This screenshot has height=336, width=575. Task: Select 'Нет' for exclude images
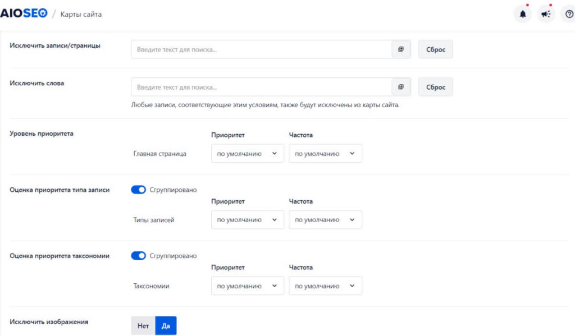[x=143, y=325]
